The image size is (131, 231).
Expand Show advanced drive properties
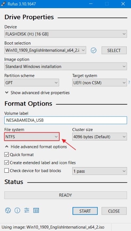[x=37, y=93]
